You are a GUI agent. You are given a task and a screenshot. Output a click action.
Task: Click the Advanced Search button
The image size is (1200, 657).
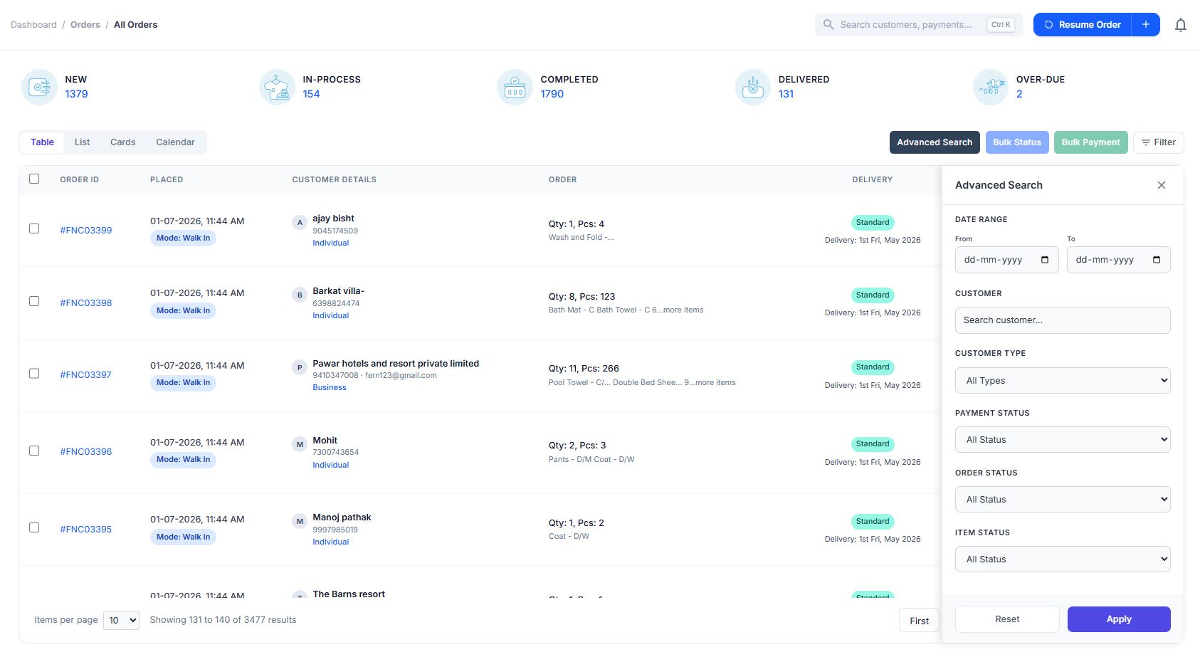click(935, 142)
